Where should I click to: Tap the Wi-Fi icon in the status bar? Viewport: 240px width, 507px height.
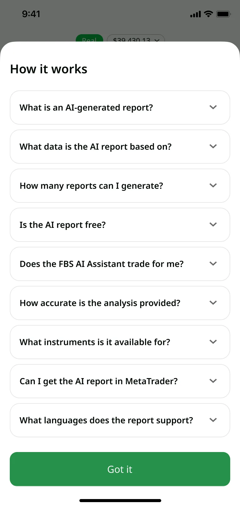point(208,13)
